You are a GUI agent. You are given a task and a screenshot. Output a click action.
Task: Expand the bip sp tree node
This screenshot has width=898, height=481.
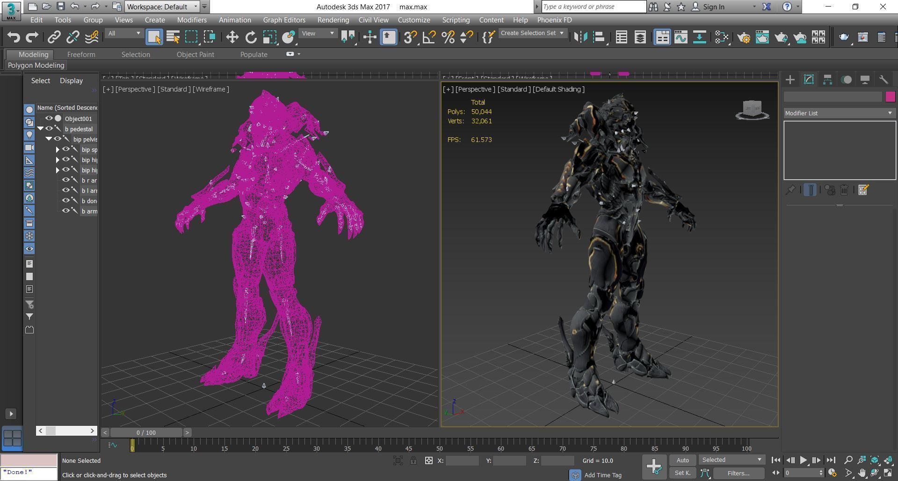point(58,149)
